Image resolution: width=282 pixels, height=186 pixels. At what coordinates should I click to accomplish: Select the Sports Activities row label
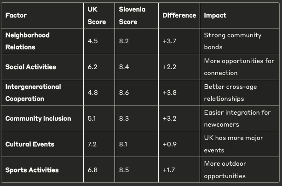click(32, 170)
